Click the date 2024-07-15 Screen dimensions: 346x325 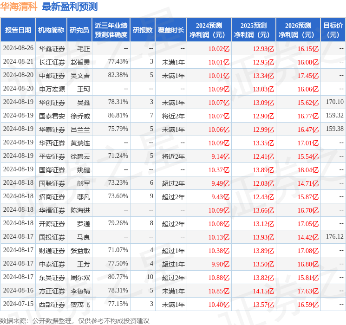[x=18, y=304]
